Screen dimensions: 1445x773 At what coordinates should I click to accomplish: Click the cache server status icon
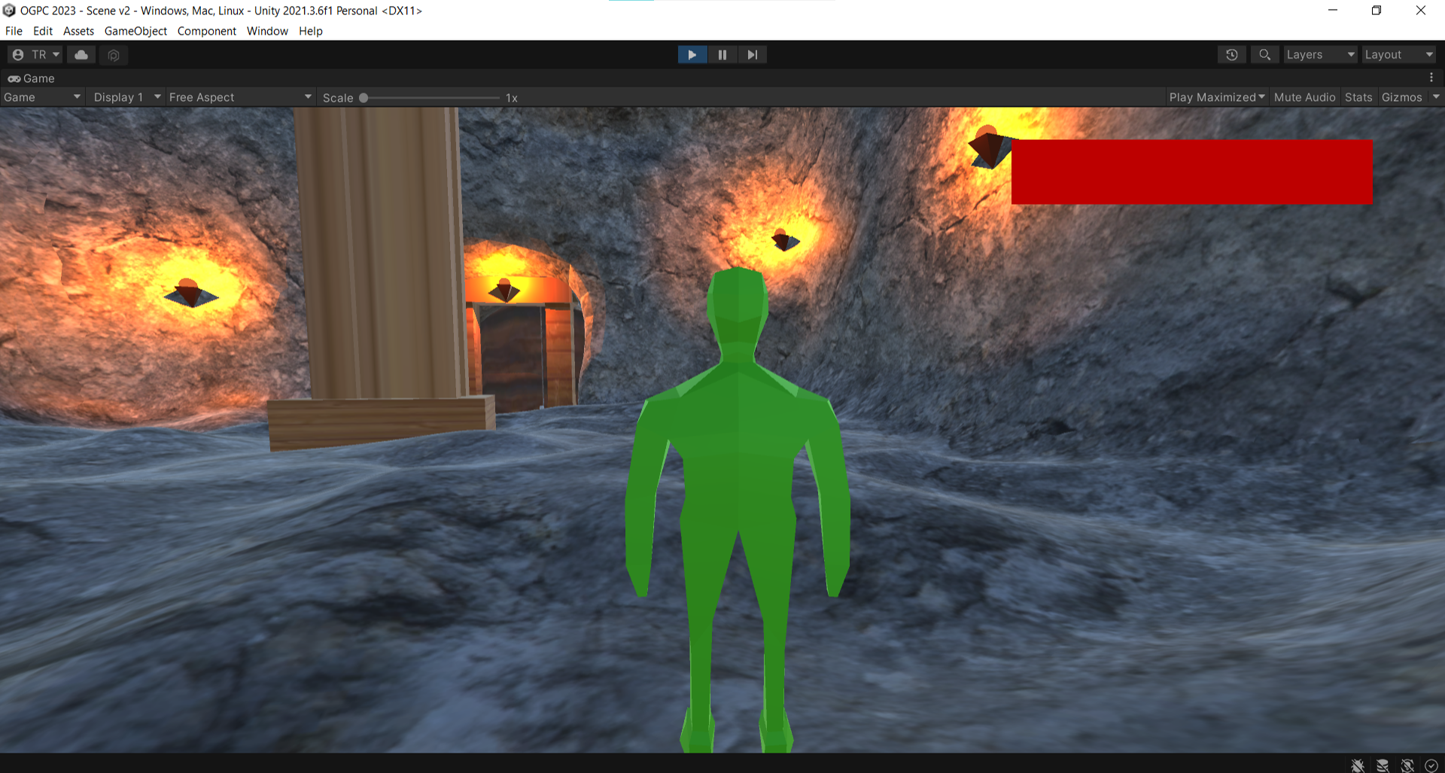(x=1383, y=765)
